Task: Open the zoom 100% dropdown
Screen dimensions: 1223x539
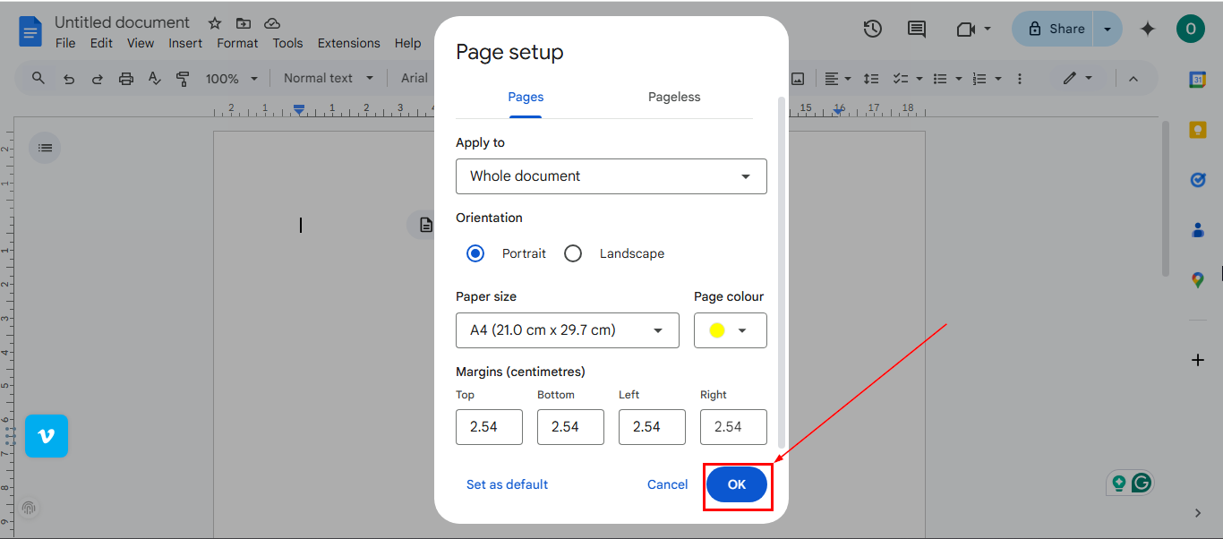Action: pos(231,79)
